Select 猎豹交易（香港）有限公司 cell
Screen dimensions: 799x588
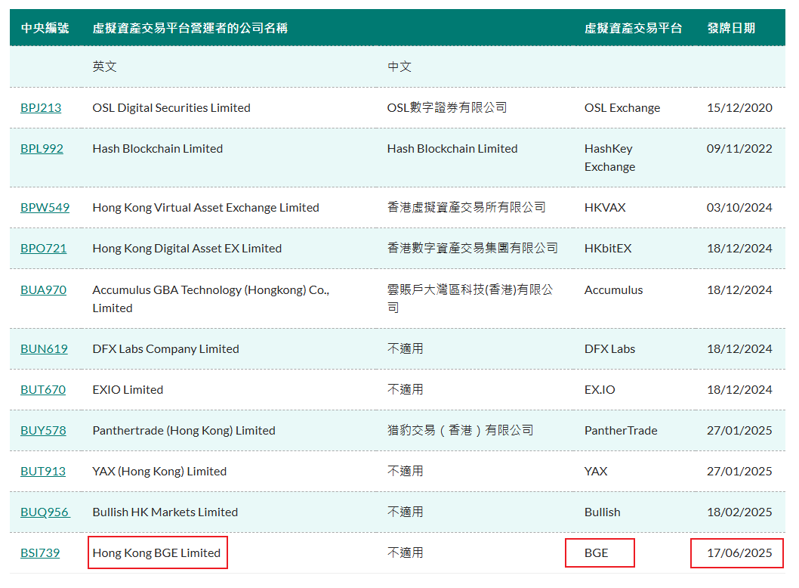coord(460,430)
